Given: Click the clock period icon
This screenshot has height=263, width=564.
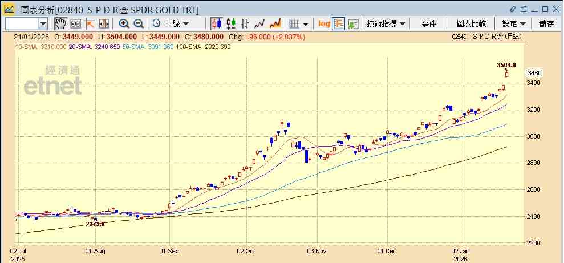Looking at the screenshot, I should [x=156, y=24].
